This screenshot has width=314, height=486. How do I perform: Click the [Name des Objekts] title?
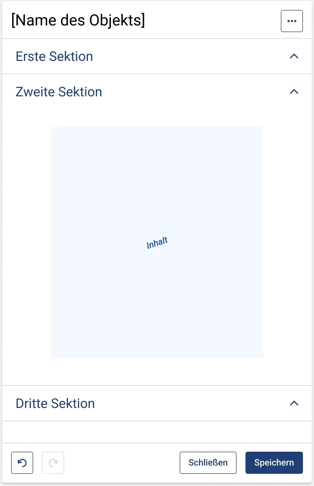pyautogui.click(x=78, y=20)
